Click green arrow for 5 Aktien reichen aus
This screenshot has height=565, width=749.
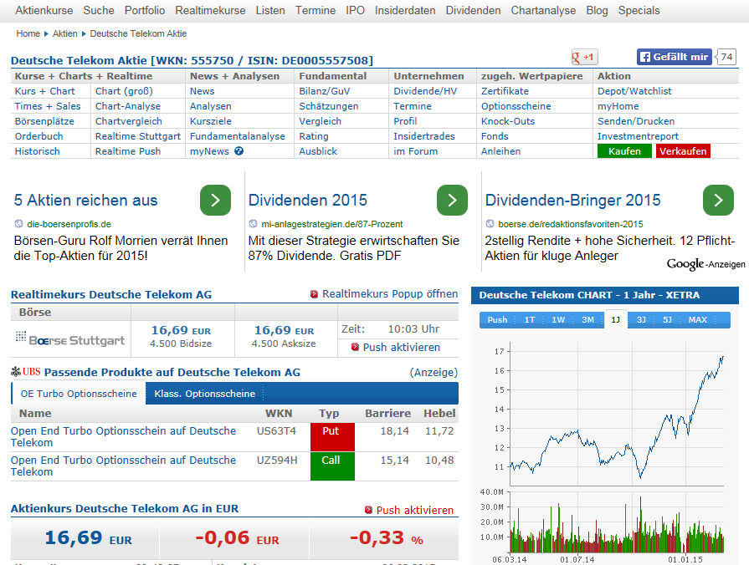[x=215, y=200]
